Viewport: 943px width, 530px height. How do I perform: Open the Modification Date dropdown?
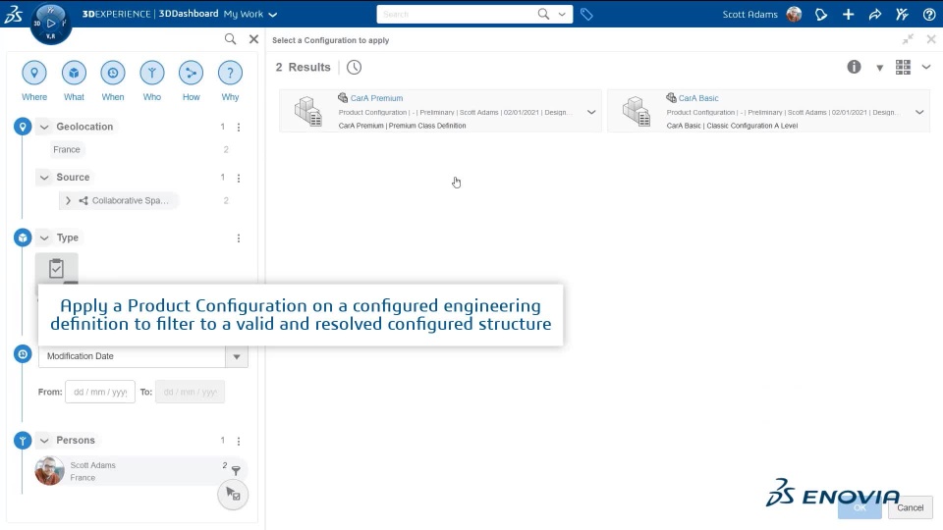[237, 356]
